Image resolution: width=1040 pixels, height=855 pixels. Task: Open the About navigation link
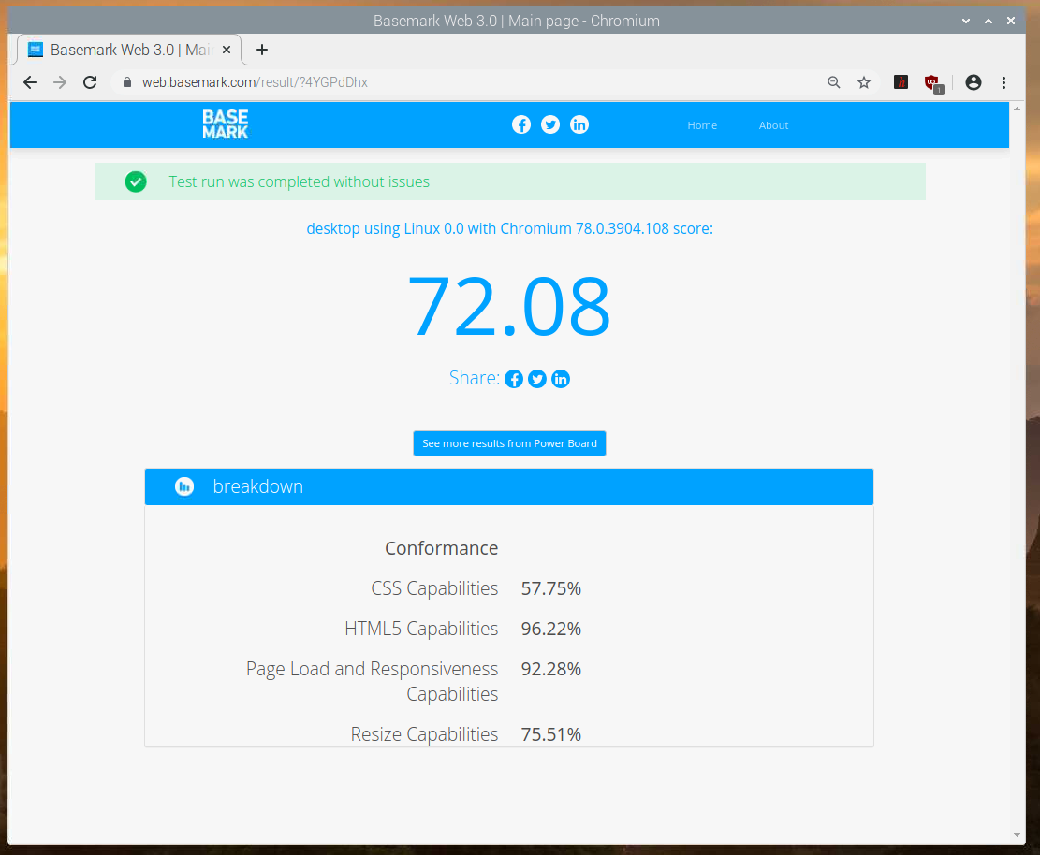click(773, 125)
